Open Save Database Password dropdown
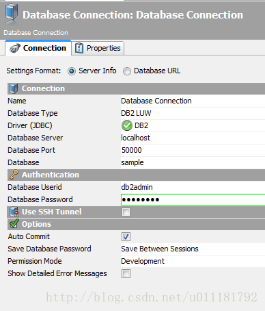Viewport: 265px width, 311px height. [x=193, y=249]
